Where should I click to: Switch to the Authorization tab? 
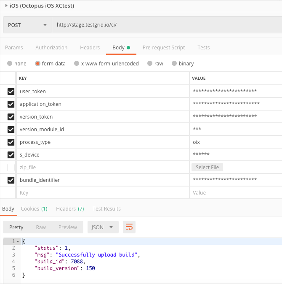point(51,48)
